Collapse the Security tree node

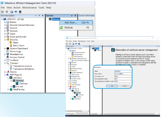[5, 40]
